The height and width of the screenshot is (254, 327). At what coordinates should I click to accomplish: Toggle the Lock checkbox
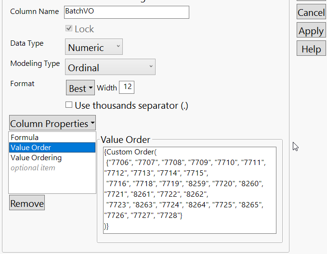tap(69, 29)
